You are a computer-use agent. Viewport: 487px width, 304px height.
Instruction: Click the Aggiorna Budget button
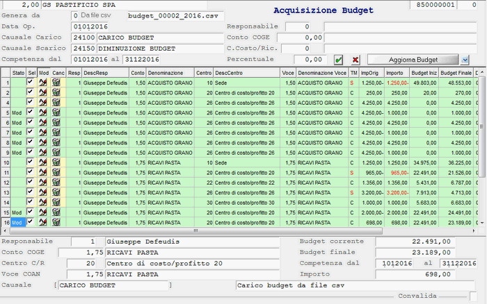[413, 60]
